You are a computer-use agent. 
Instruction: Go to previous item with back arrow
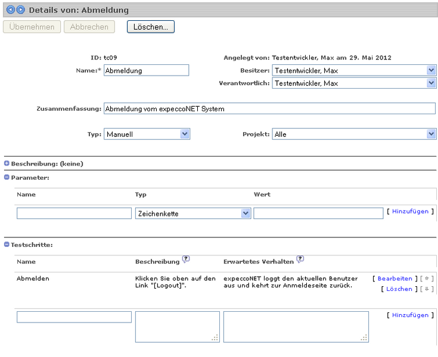point(11,10)
